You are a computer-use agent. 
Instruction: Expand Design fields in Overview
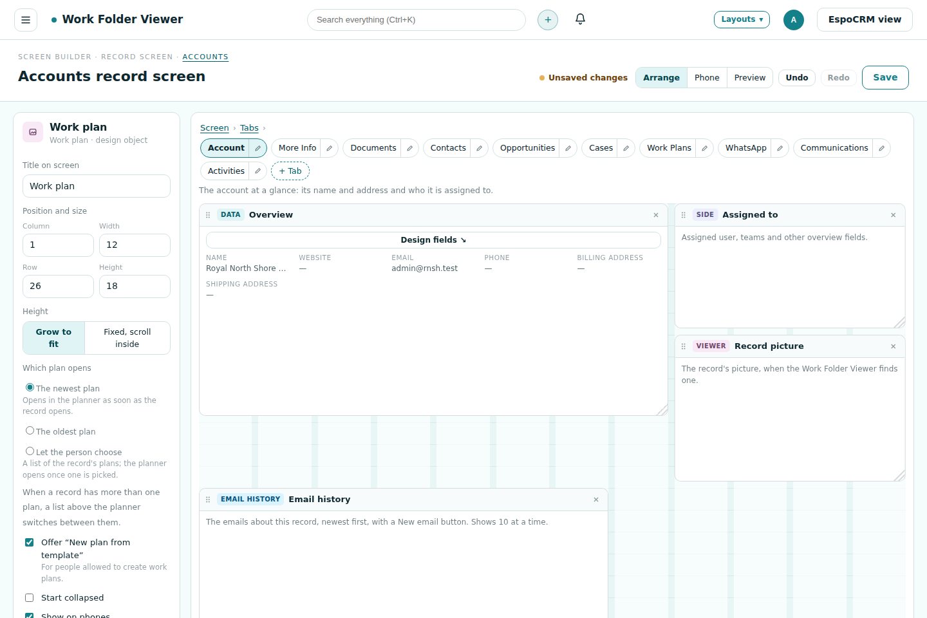433,240
